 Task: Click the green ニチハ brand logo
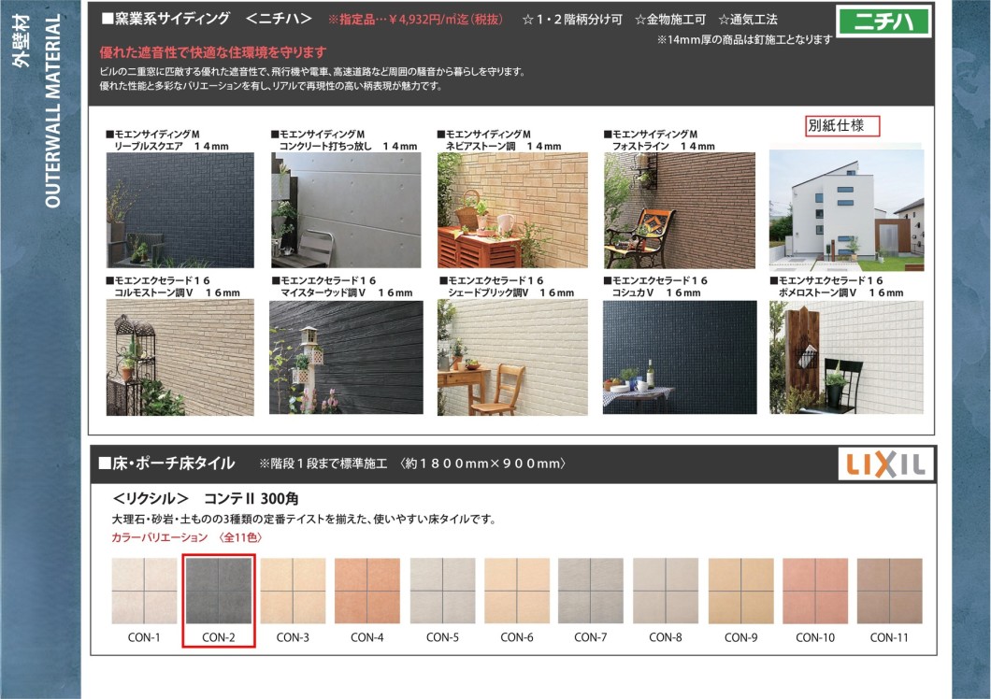tap(883, 21)
